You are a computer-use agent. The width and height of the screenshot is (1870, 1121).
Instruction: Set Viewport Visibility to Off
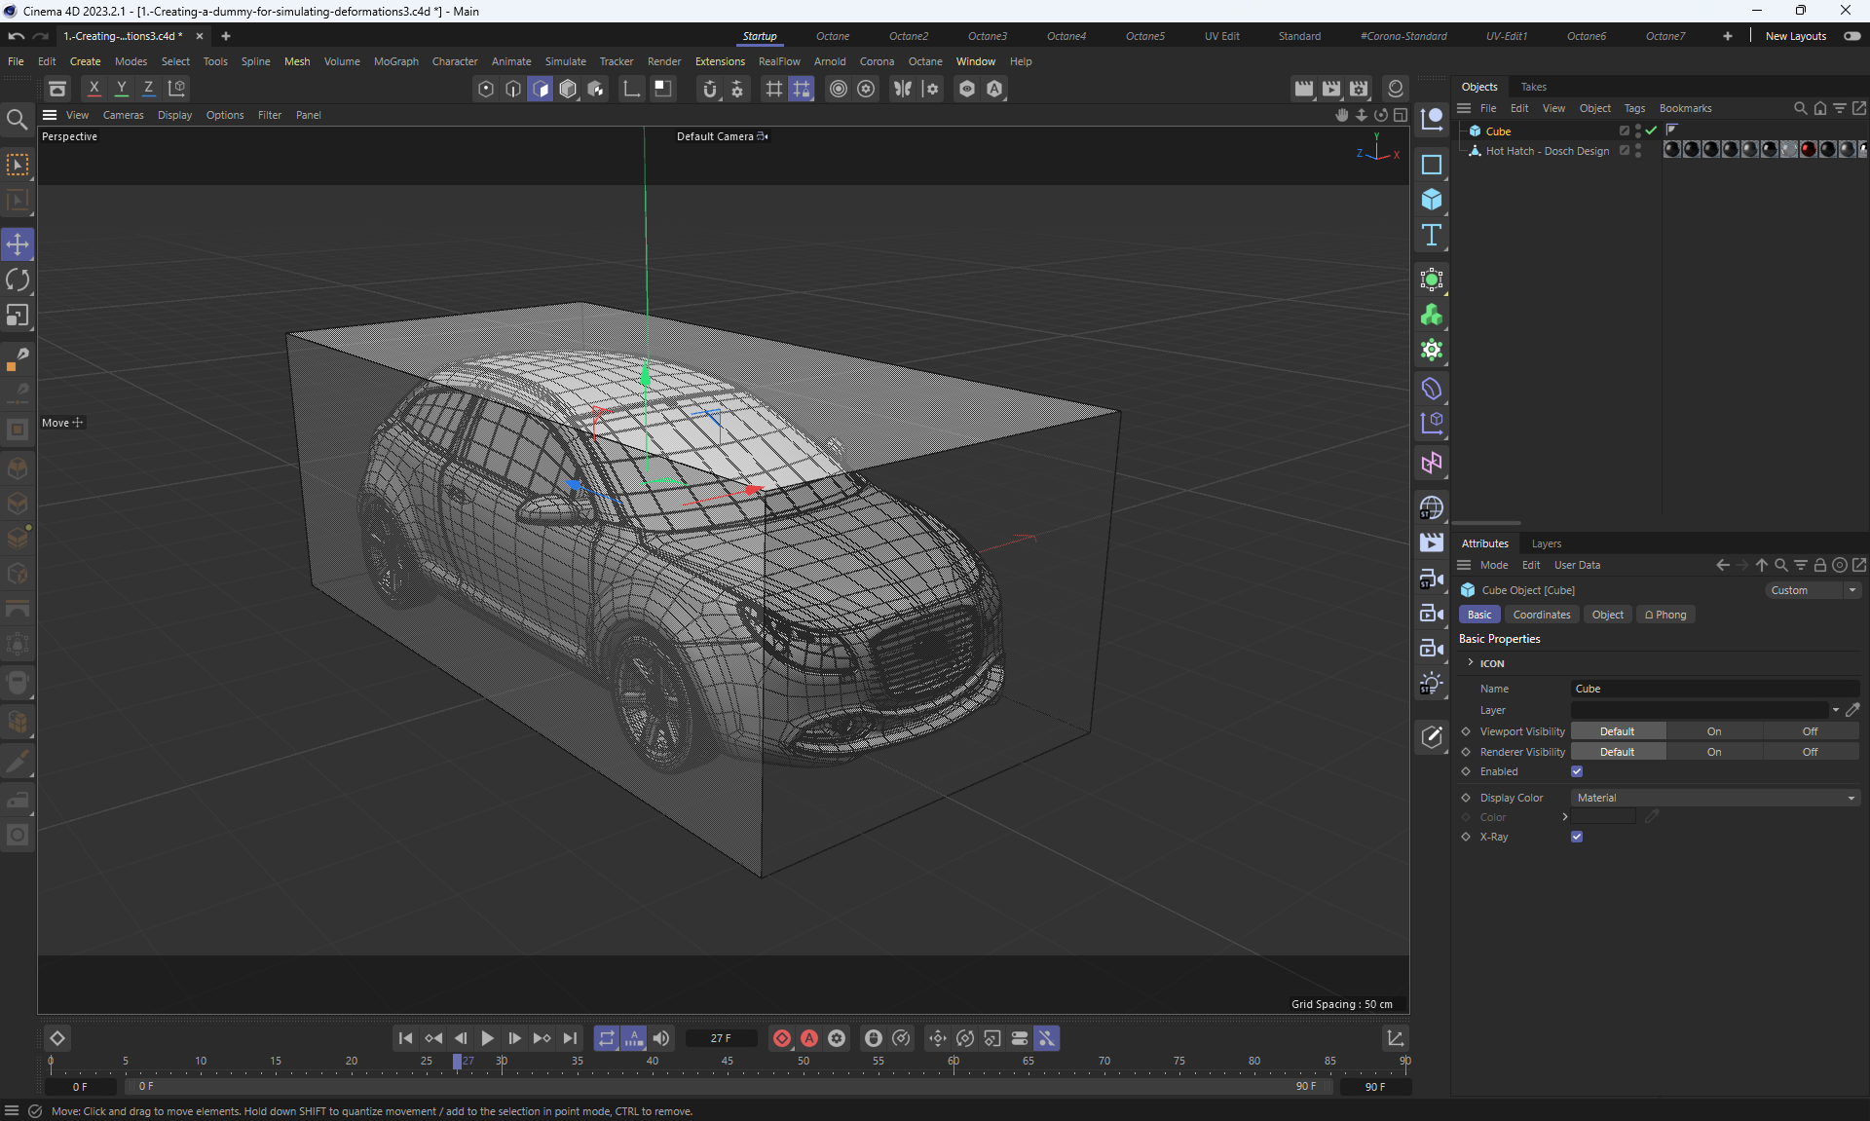(1809, 731)
